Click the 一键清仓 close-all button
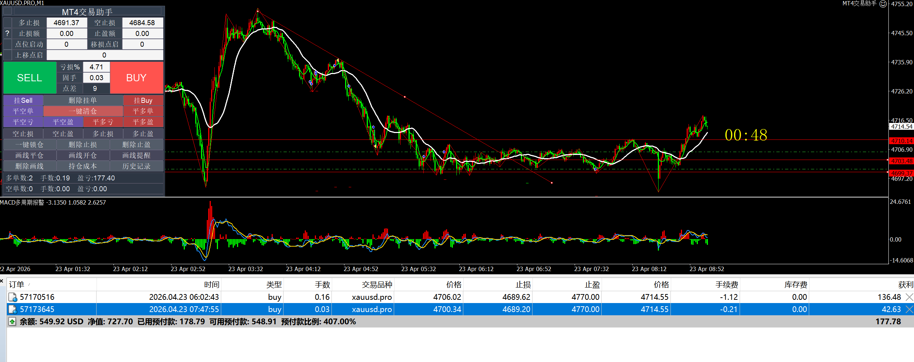The height and width of the screenshot is (362, 914). (83, 111)
